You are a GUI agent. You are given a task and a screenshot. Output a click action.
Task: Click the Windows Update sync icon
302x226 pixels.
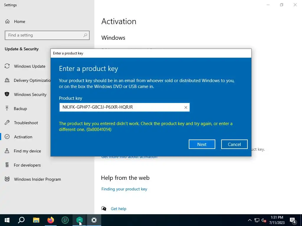[7, 66]
